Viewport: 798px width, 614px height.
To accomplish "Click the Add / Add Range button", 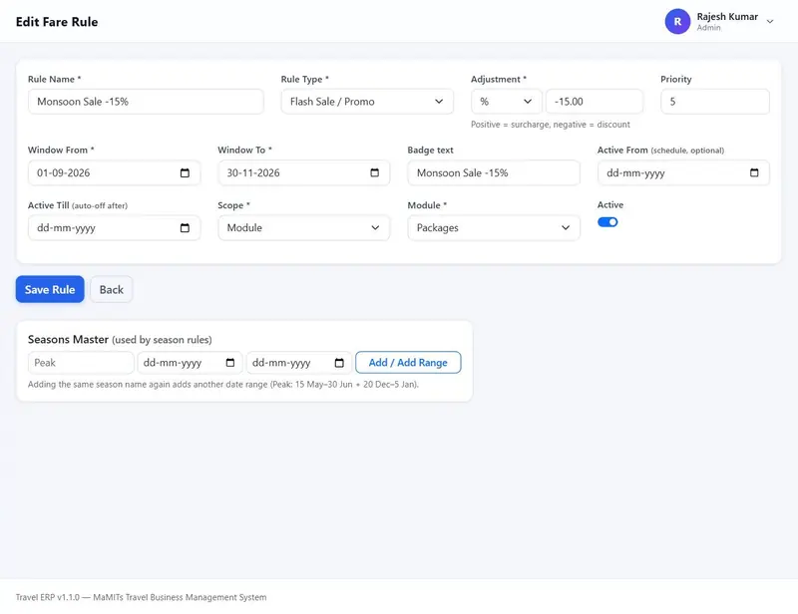I will tap(408, 362).
